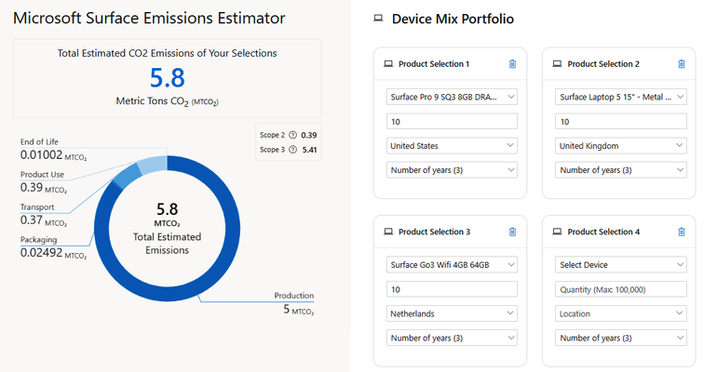Open the Netherlands location dropdown

452,313
